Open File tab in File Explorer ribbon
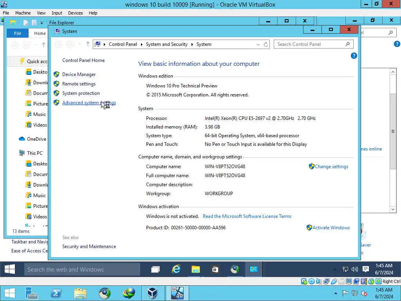Viewport: 401px width, 301px height. (x=17, y=33)
